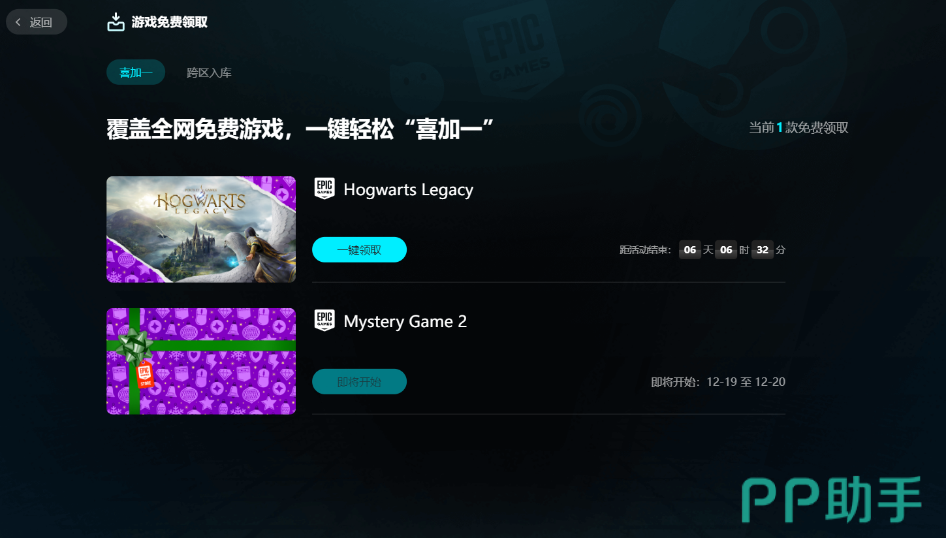Image resolution: width=946 pixels, height=538 pixels.
Task: Click the 即将开始 button for Mystery Game 2
Action: (x=359, y=381)
